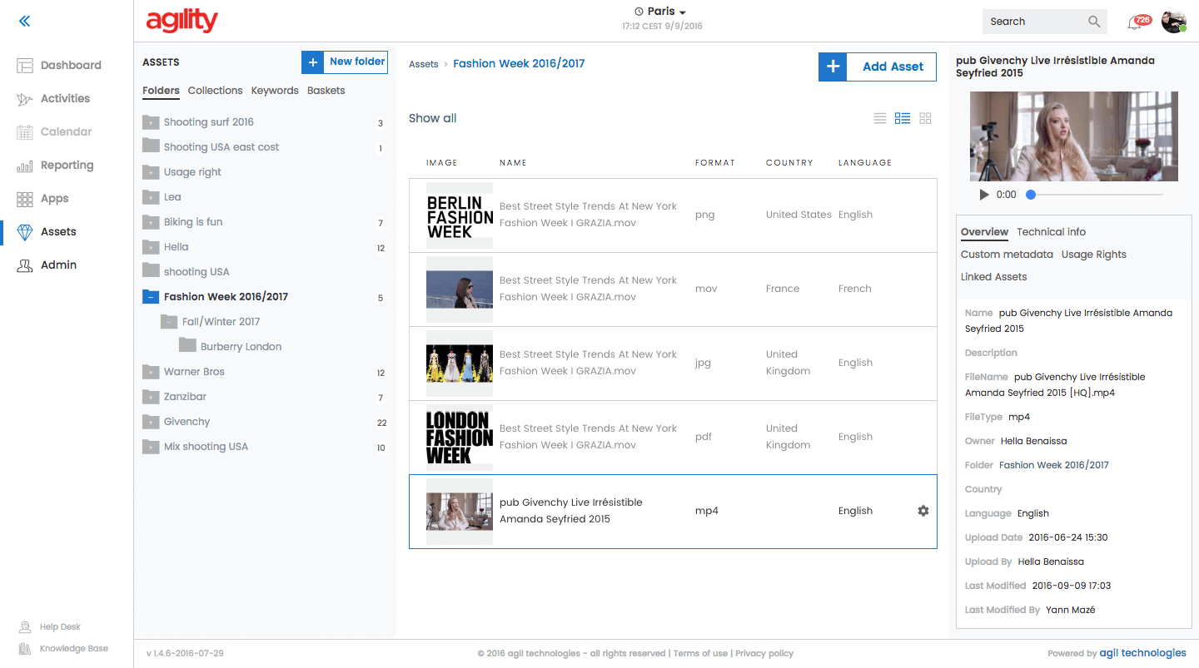
Task: Open the Technical info tab
Action: point(1051,232)
